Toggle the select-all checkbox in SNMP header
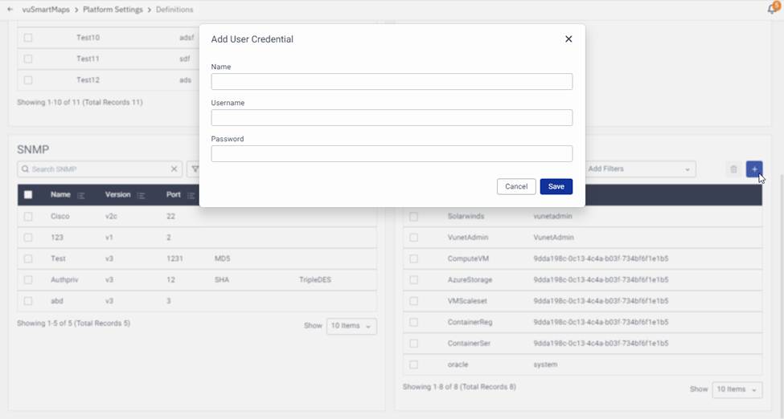Viewport: 784px width, 419px height. (x=28, y=195)
